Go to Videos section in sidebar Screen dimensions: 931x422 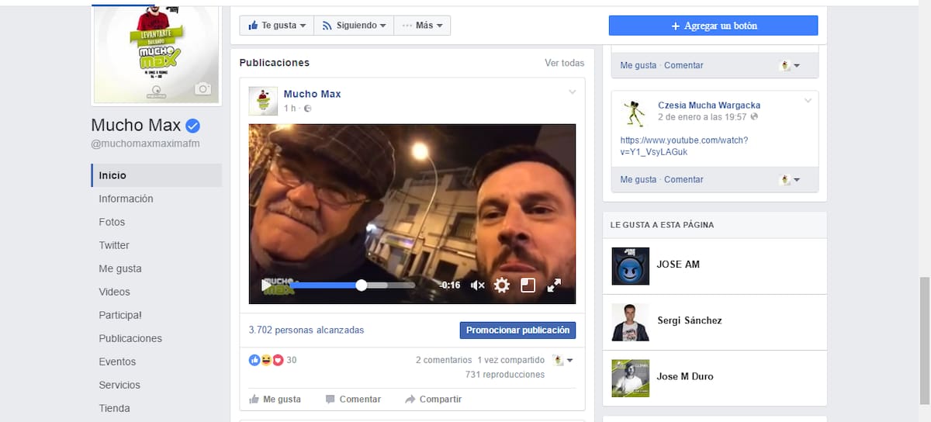114,292
